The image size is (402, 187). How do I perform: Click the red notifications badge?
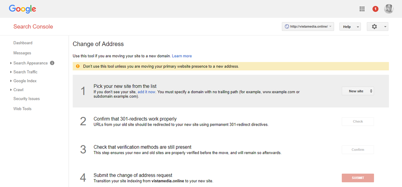(x=375, y=9)
